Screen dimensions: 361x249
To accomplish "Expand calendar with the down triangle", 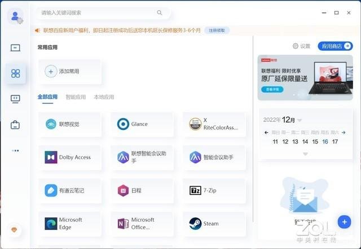I will coord(305,154).
